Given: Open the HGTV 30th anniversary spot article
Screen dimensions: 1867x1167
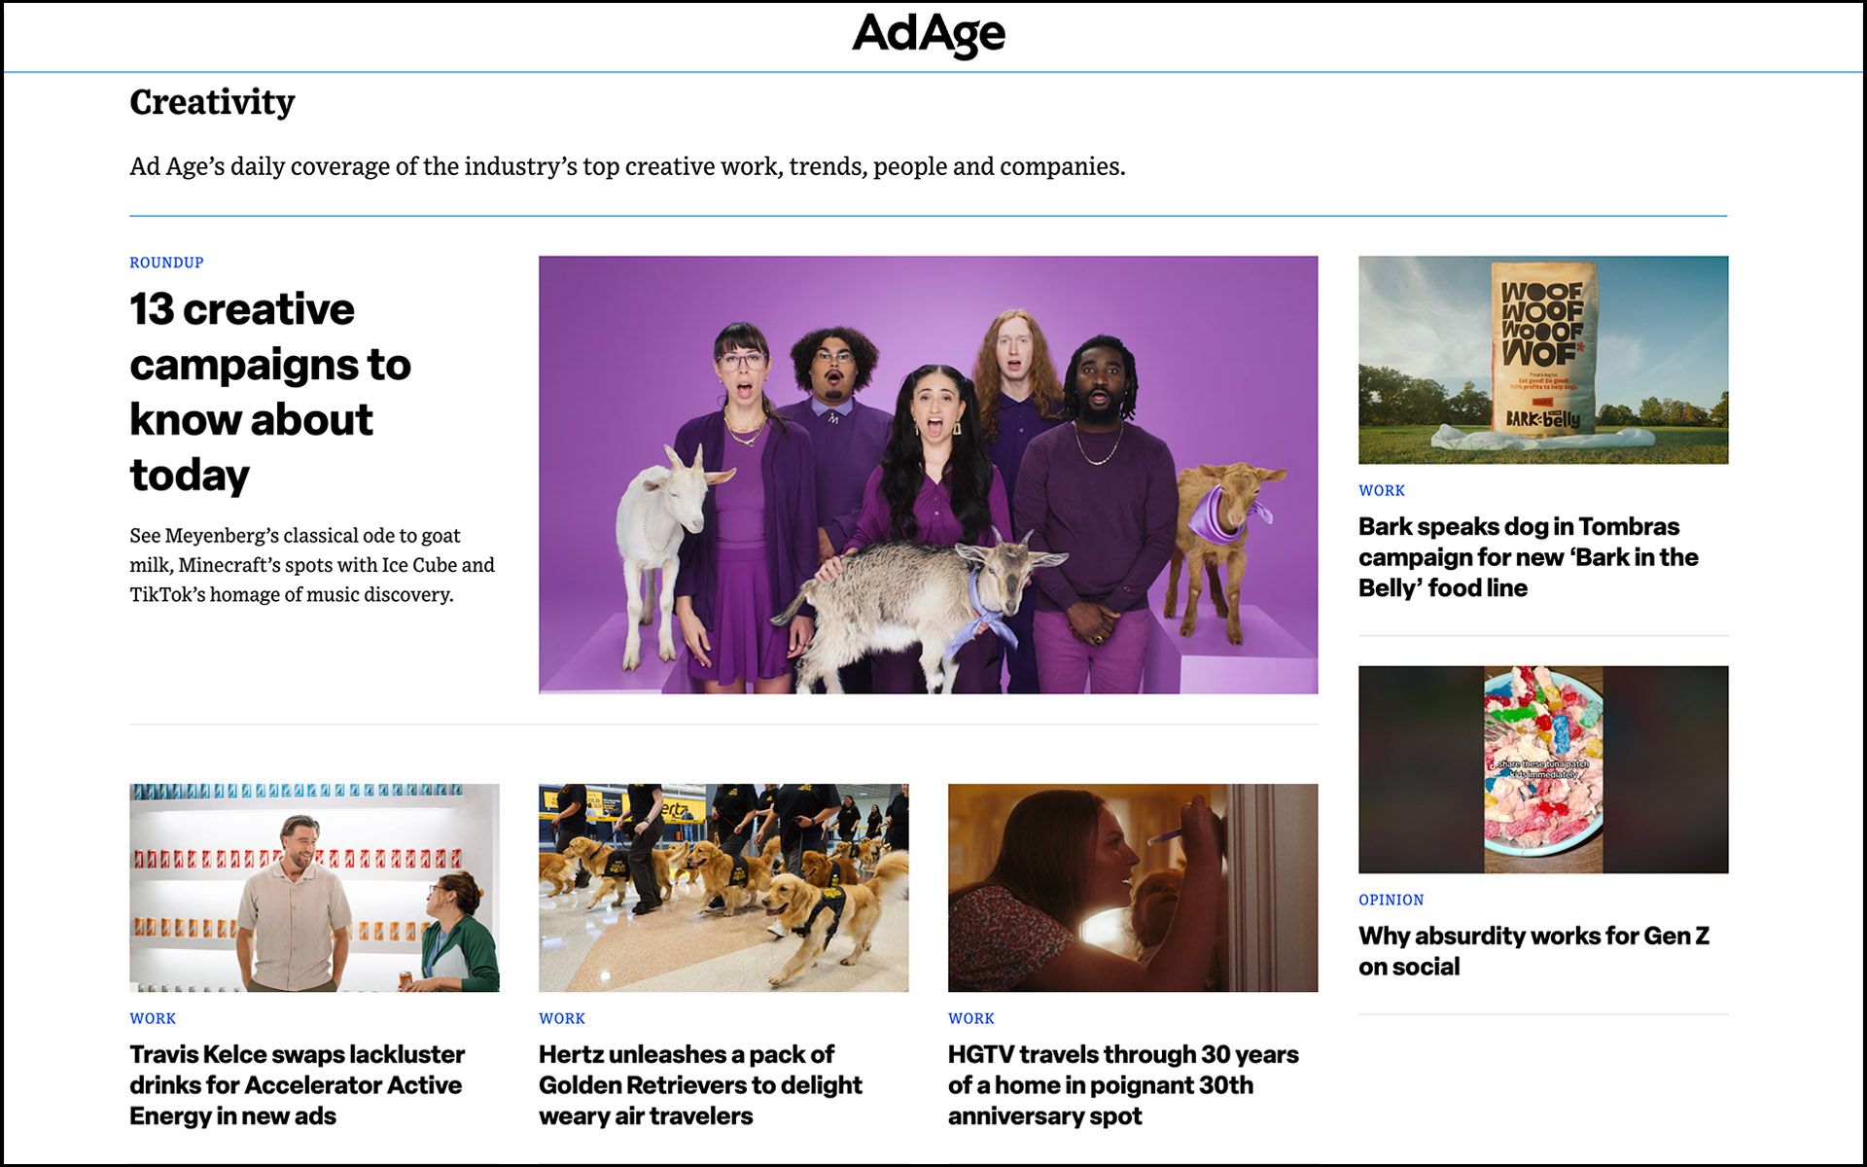Looking at the screenshot, I should pos(1122,1085).
